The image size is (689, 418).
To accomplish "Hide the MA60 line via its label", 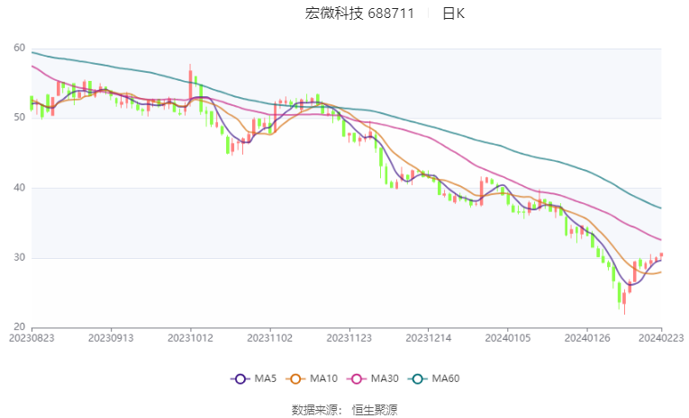I will [446, 378].
